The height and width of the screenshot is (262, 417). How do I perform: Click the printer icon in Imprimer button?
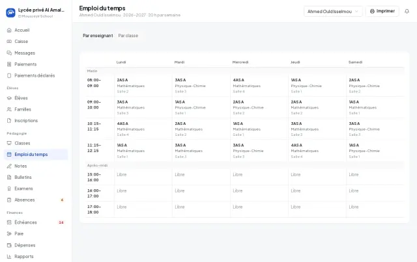(x=372, y=11)
